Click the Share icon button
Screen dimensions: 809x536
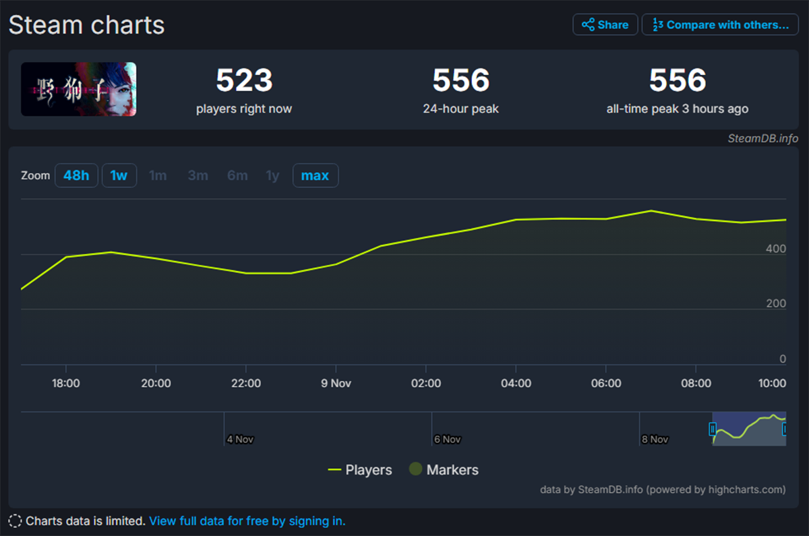tap(605, 25)
